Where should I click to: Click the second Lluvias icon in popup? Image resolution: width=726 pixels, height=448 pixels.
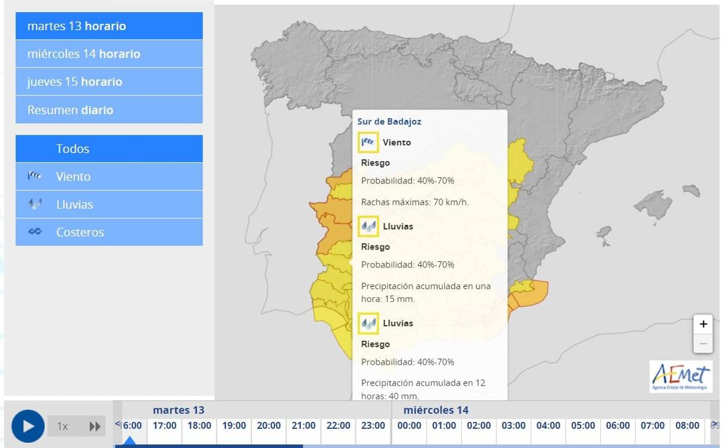[368, 323]
